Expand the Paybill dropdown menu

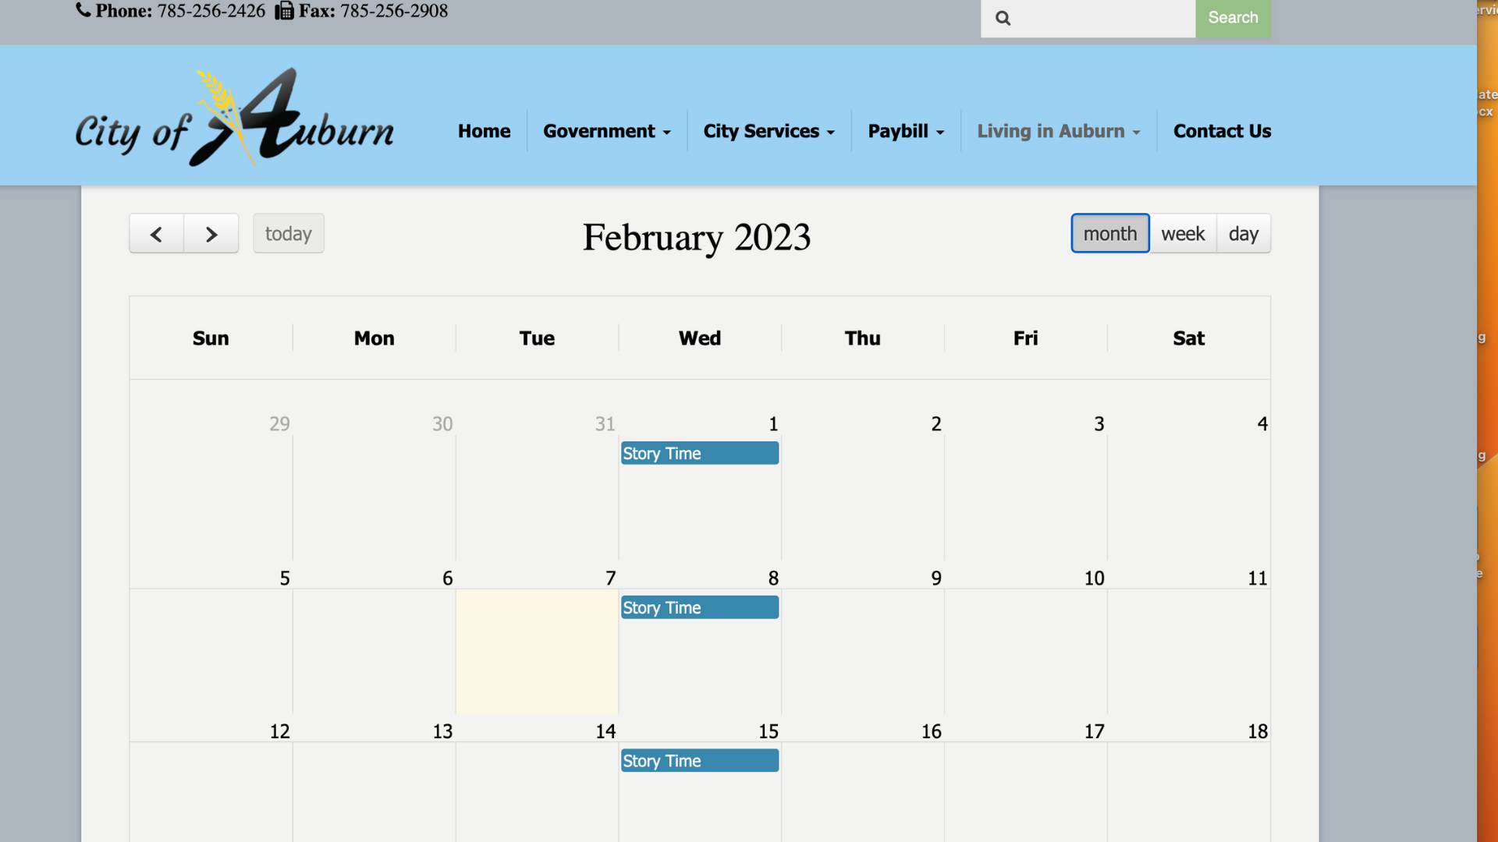coord(905,131)
